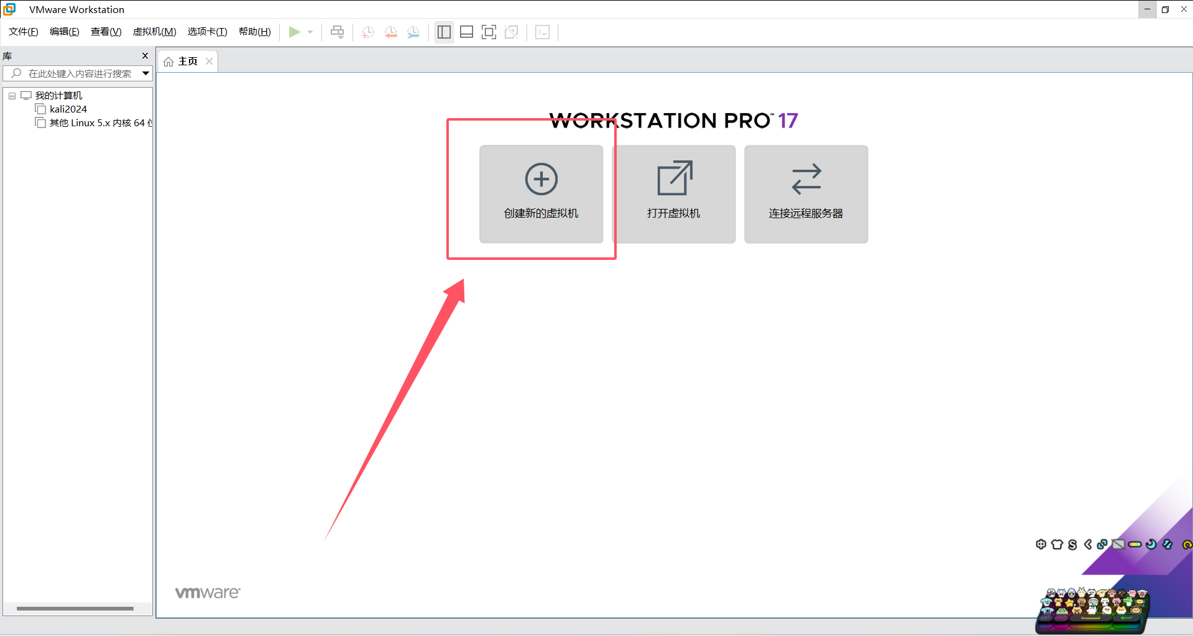1193x636 pixels.
Task: Select the 其他 Linux 5.x 内核 VM
Action: point(99,122)
